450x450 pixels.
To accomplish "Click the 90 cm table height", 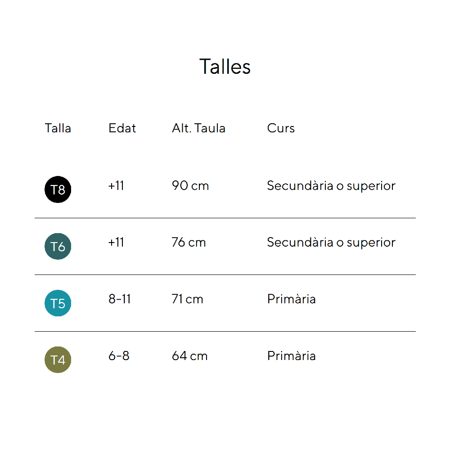I will pyautogui.click(x=190, y=185).
